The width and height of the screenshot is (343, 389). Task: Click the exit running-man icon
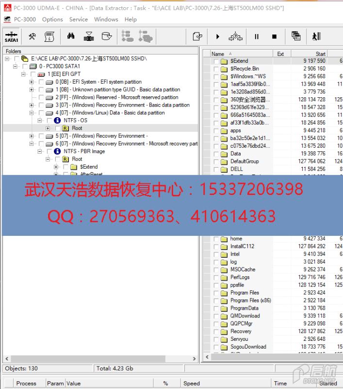(x=316, y=36)
